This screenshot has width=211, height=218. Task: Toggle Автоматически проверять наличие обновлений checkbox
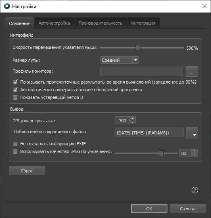15,90
